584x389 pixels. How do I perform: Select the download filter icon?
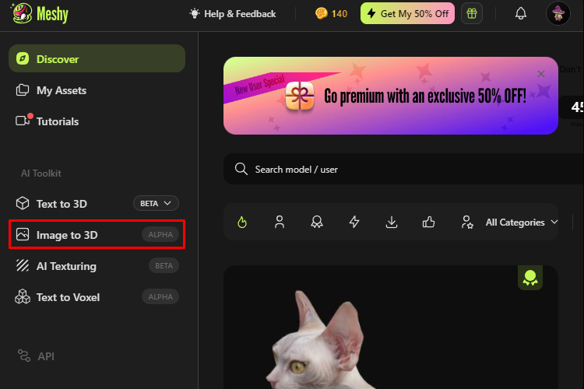[x=392, y=223]
